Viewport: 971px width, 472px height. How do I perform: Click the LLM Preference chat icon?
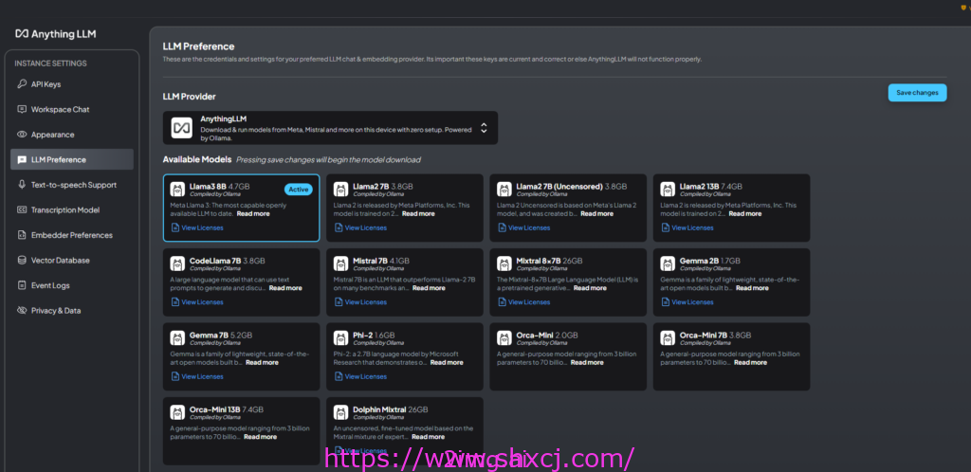[22, 159]
